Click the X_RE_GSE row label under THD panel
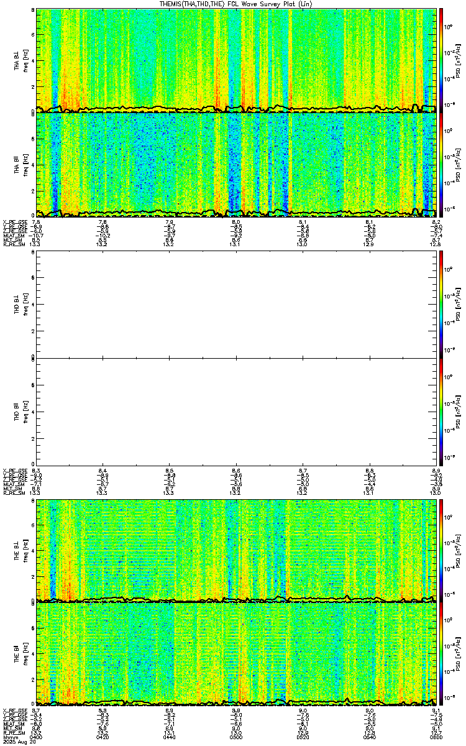This screenshot has width=466, height=746. click(14, 470)
